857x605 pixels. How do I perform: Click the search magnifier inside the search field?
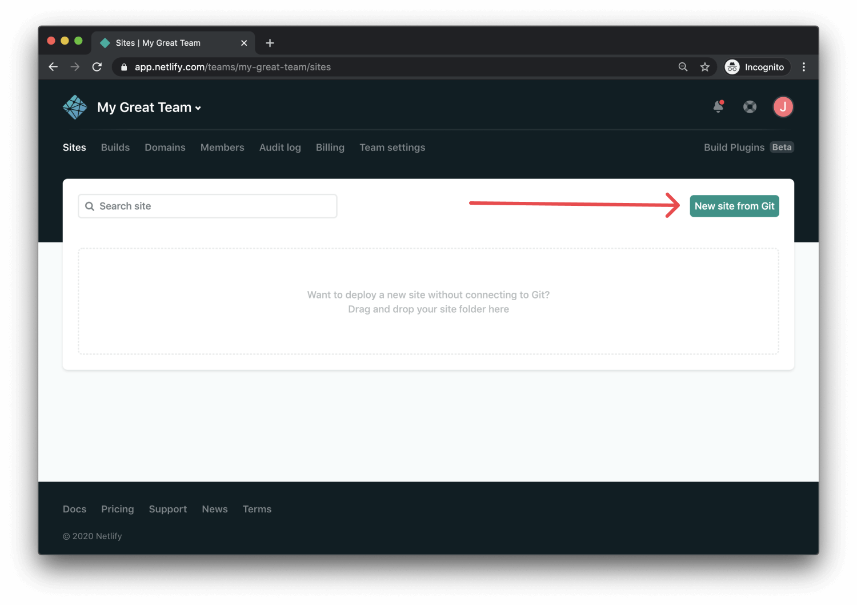[90, 206]
